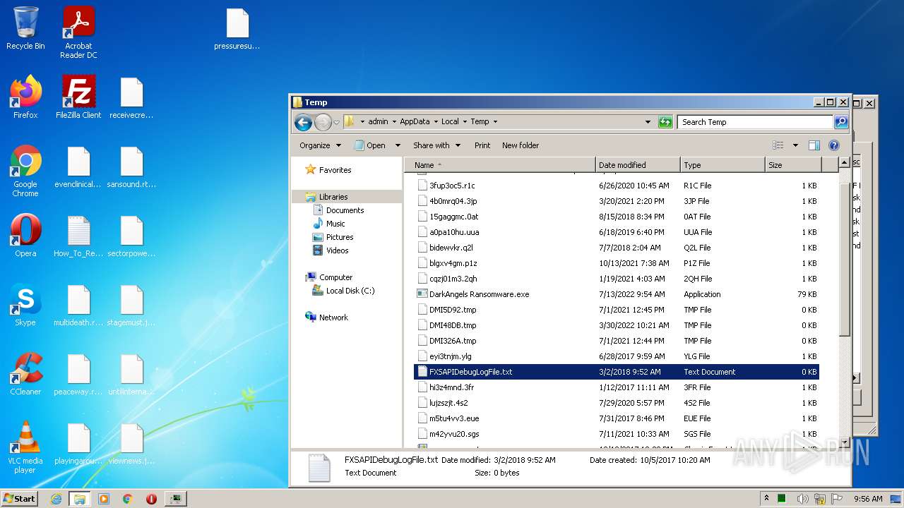Image resolution: width=904 pixels, height=508 pixels.
Task: Select the pressuresu... file on desktop
Action: pyautogui.click(x=237, y=29)
